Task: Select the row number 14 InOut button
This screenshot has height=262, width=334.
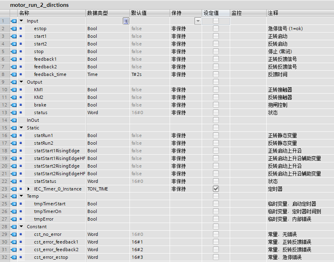Action: [x=4, y=120]
